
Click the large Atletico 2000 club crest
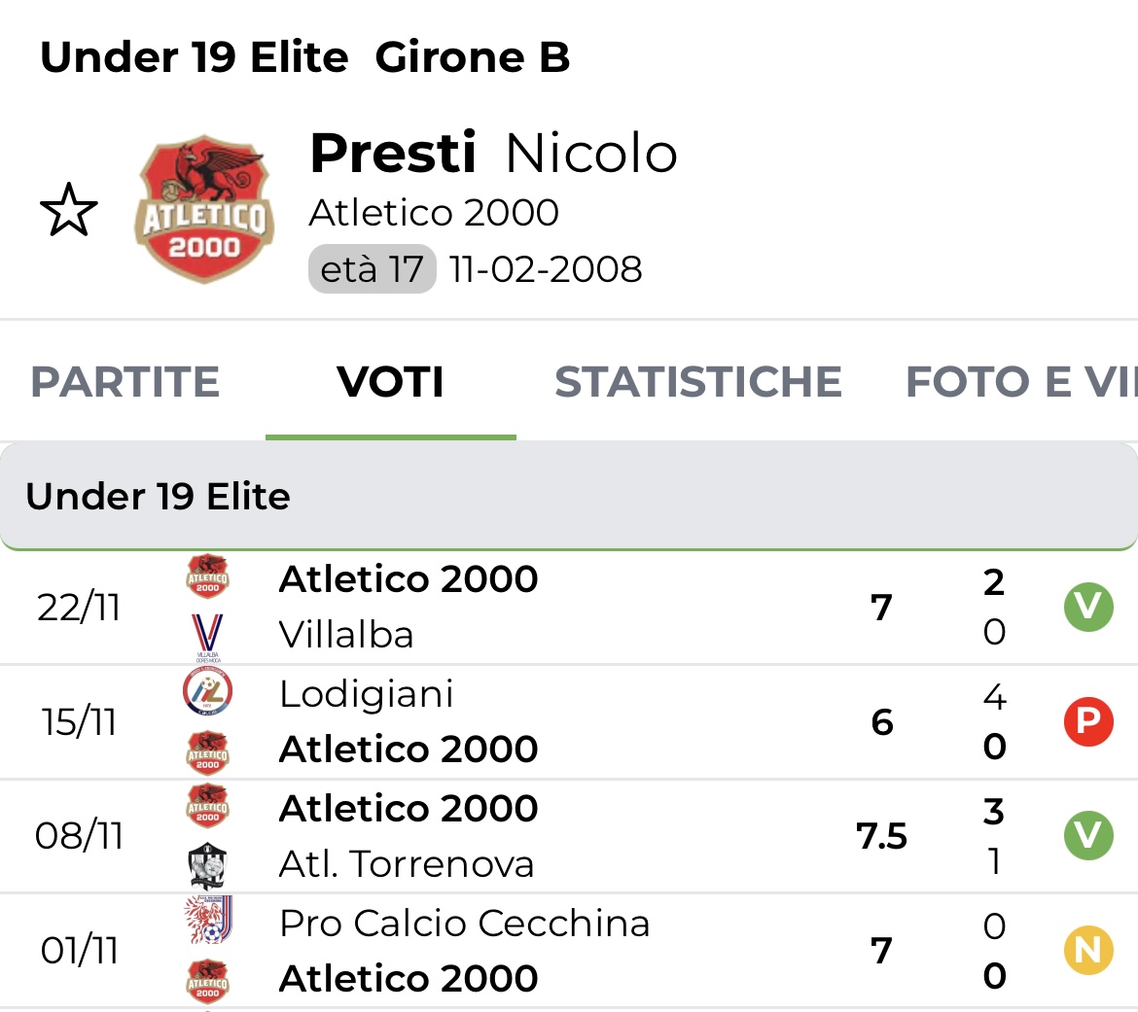click(x=204, y=209)
